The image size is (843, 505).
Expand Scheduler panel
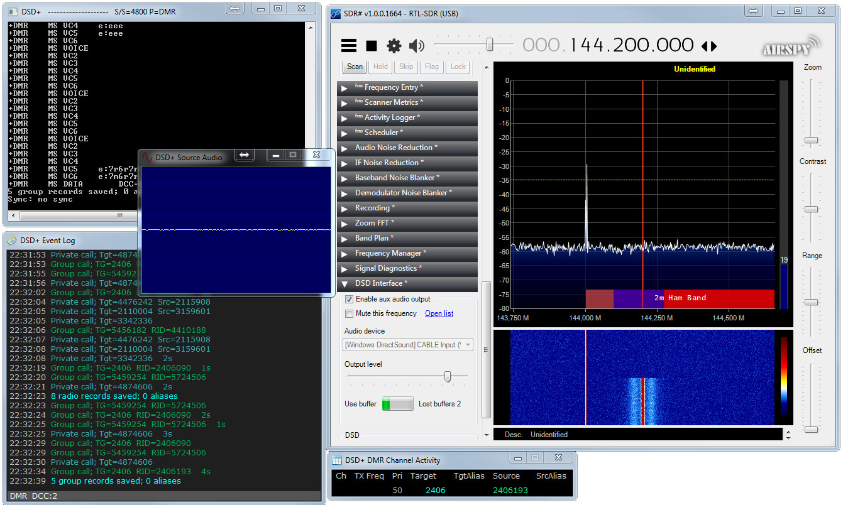tap(407, 133)
